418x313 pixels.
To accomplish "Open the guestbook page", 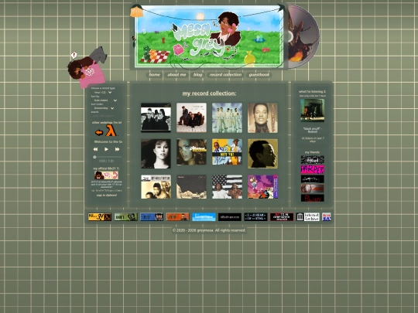I will [x=259, y=75].
